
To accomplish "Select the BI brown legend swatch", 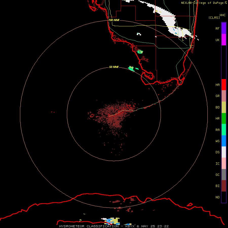I will [224, 186].
